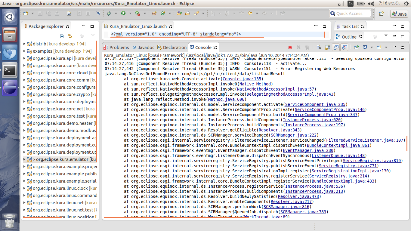Toggle Link with Editor in Package Explorer

click(x=70, y=36)
